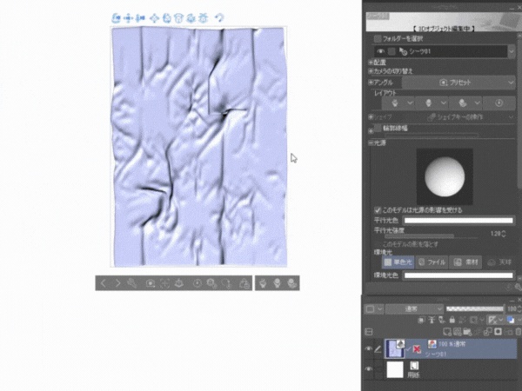The image size is (522, 391).
Task: Click the set as reference layer lighthouse icon
Action: tap(432, 320)
